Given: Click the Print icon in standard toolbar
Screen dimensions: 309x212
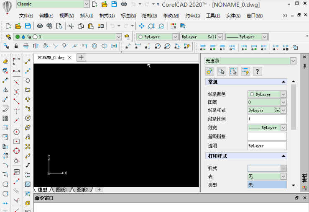Looking at the screenshot, I should click(41, 26).
